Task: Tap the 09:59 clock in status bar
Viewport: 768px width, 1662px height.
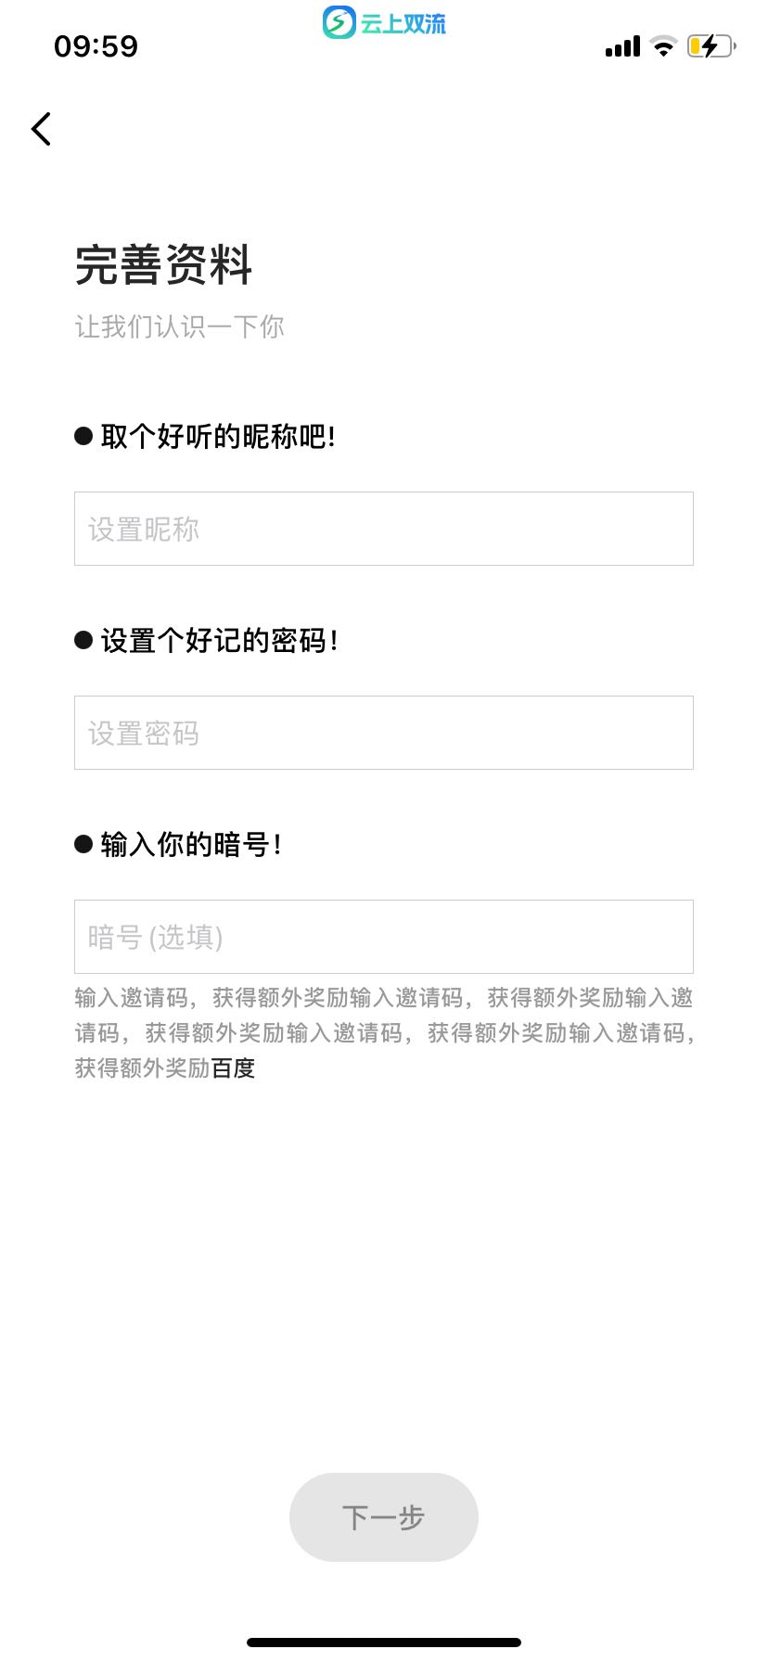Action: 96,46
